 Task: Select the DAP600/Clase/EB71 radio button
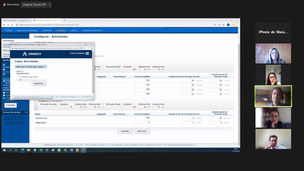(x=20, y=77)
